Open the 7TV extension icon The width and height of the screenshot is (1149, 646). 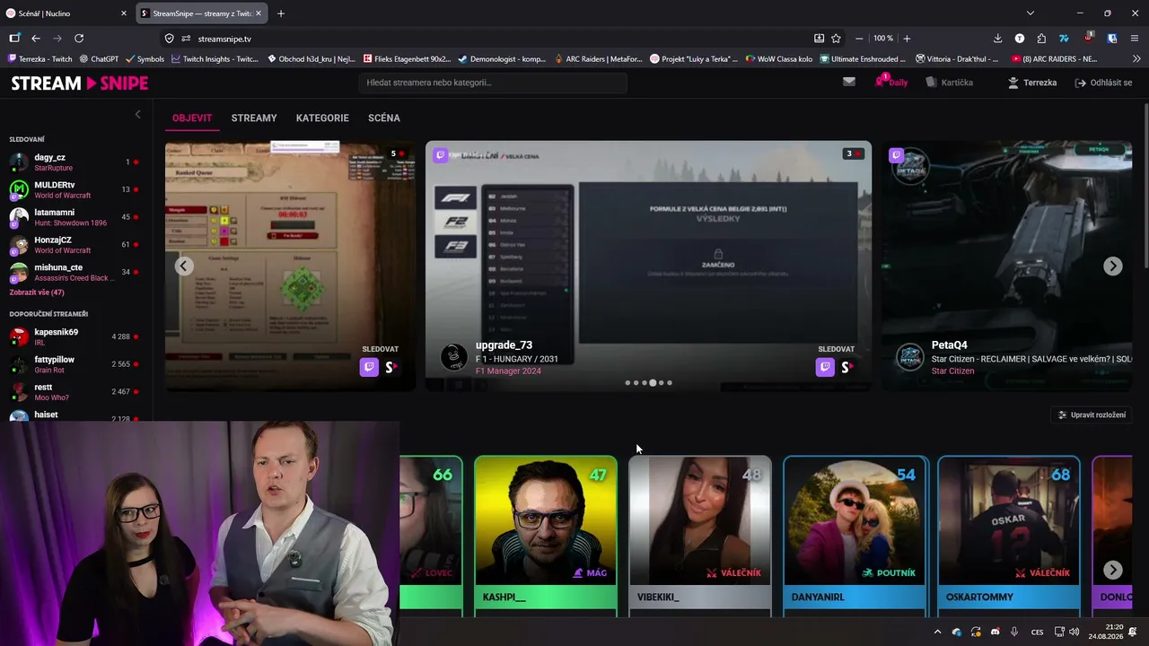click(x=1064, y=39)
